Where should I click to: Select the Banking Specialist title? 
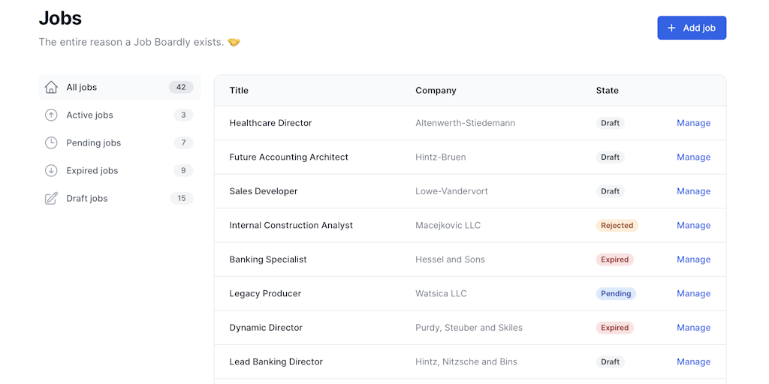[268, 259]
